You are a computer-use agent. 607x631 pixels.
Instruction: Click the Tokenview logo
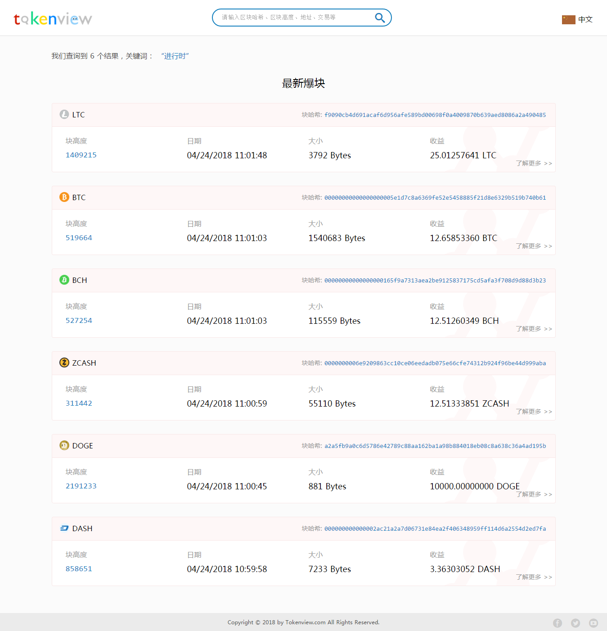(53, 18)
